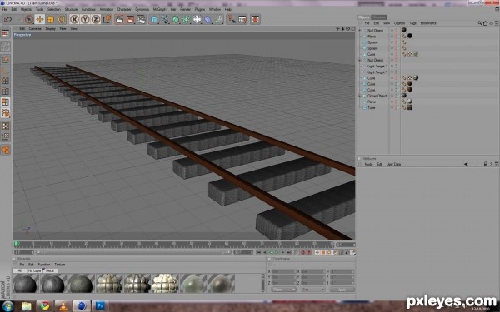Open the blue deformer objects icon

tap(207, 19)
